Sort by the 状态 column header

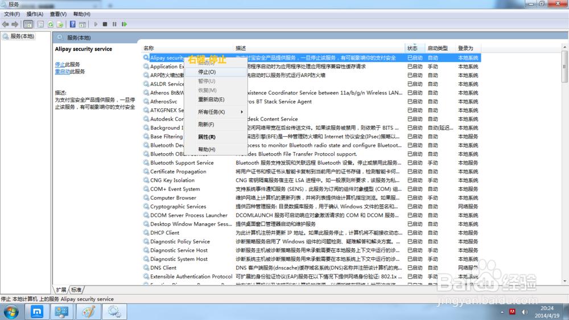click(x=414, y=48)
